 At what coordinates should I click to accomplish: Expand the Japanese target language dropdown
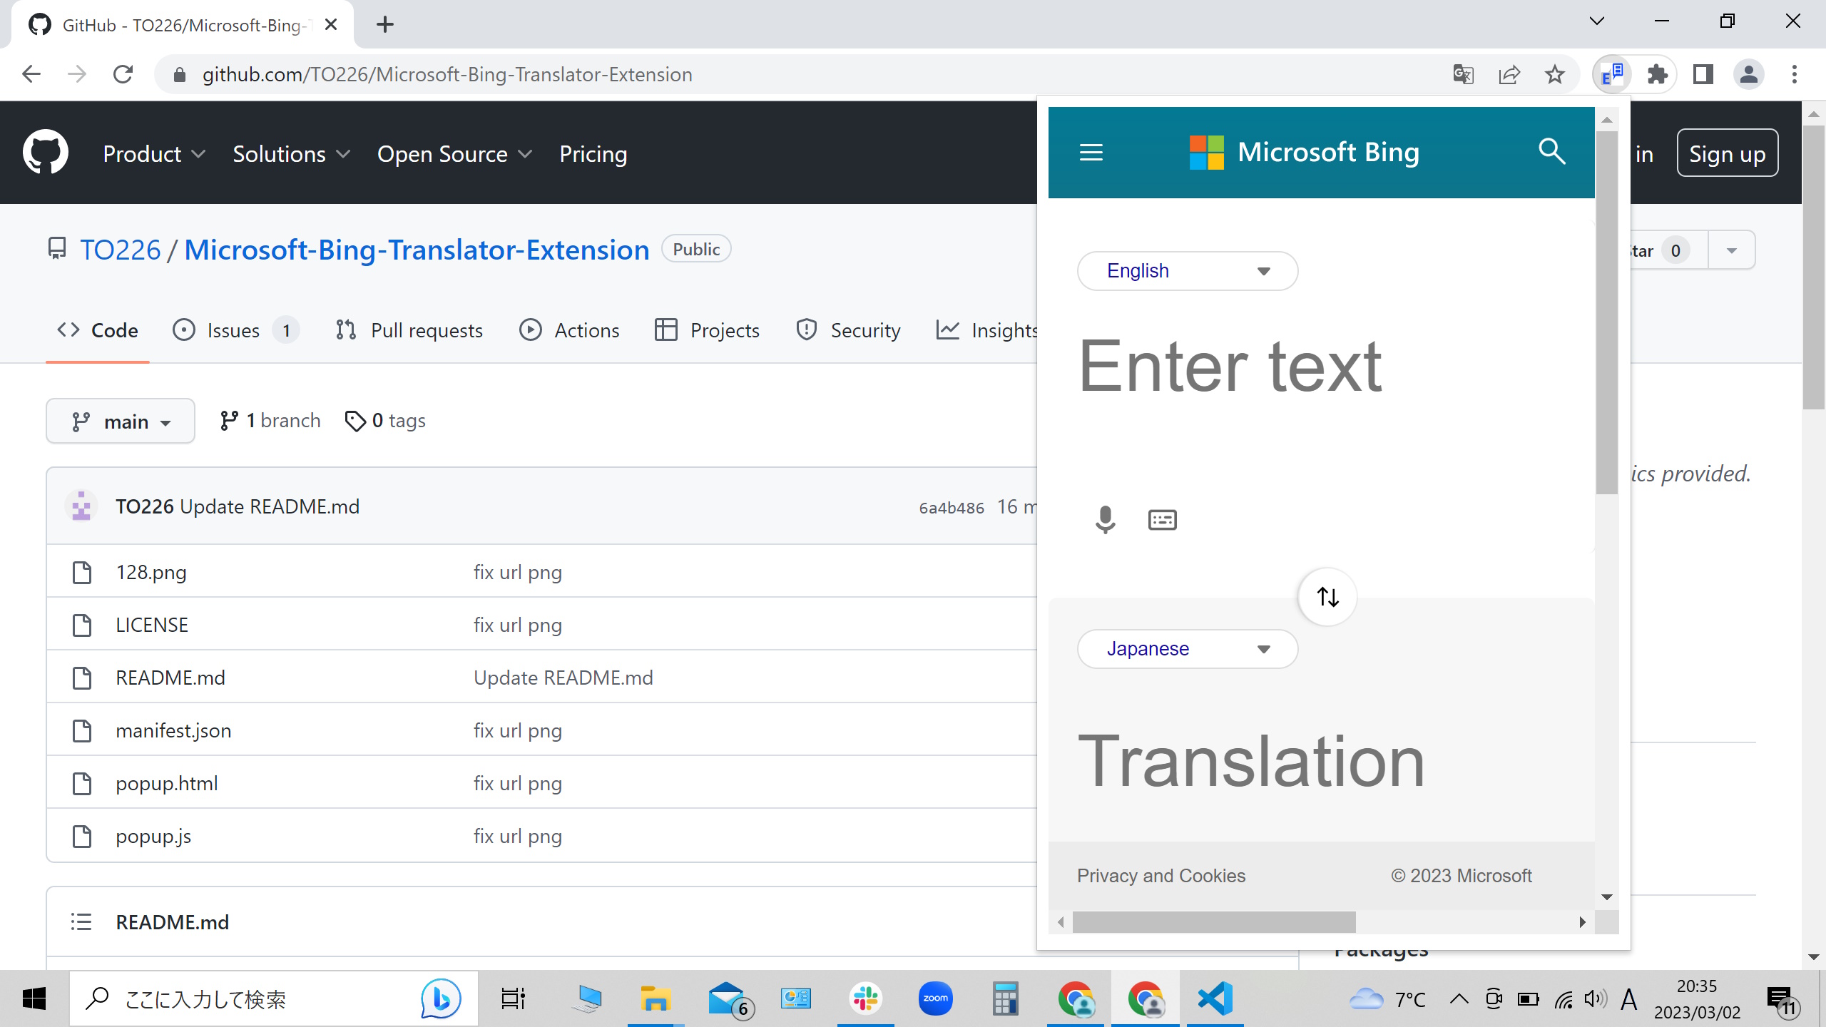pos(1187,649)
